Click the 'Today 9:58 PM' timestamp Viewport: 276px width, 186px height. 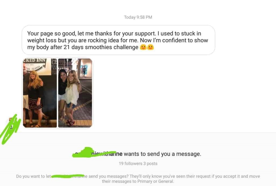[x=138, y=17]
